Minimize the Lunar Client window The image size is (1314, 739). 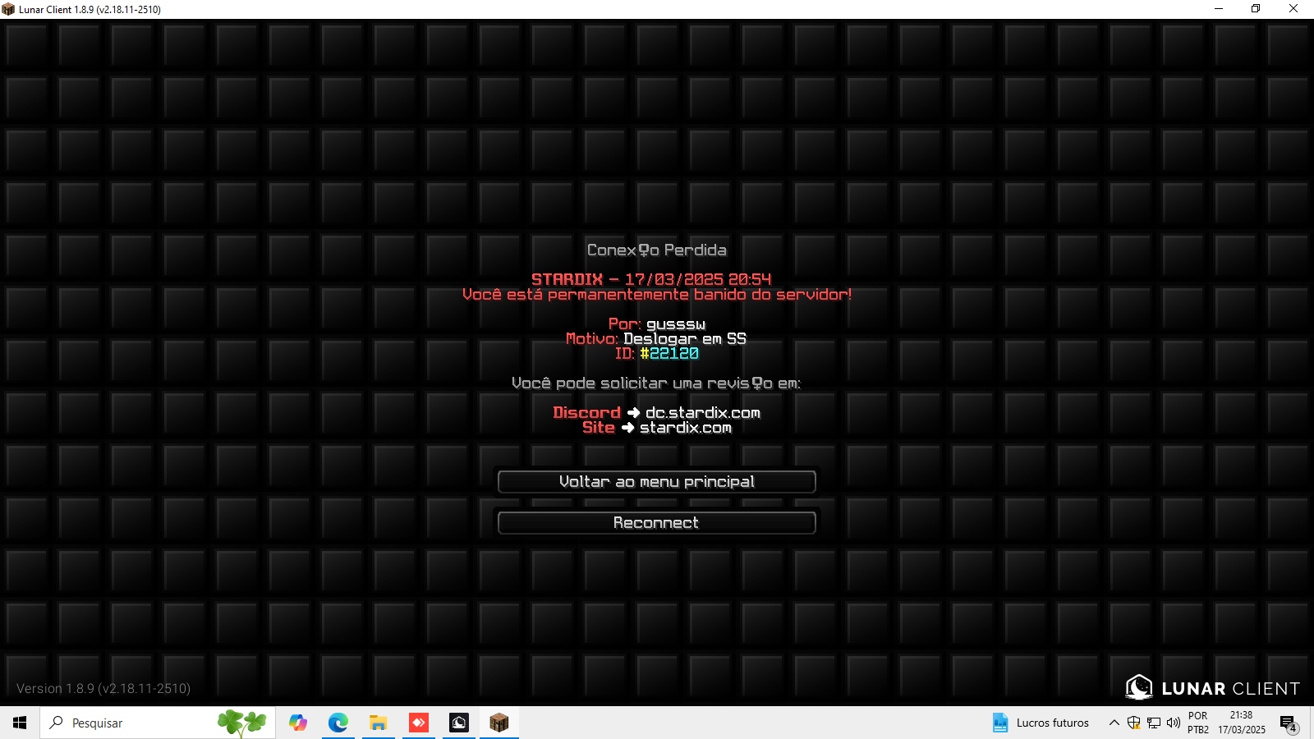click(1219, 9)
